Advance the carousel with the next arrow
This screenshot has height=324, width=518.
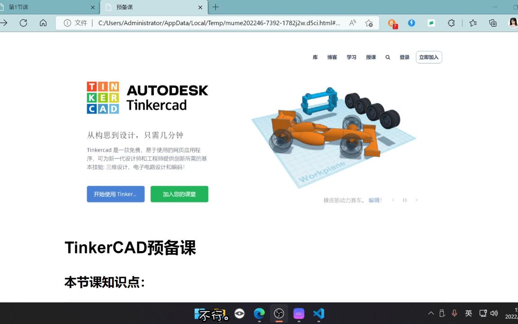[416, 200]
